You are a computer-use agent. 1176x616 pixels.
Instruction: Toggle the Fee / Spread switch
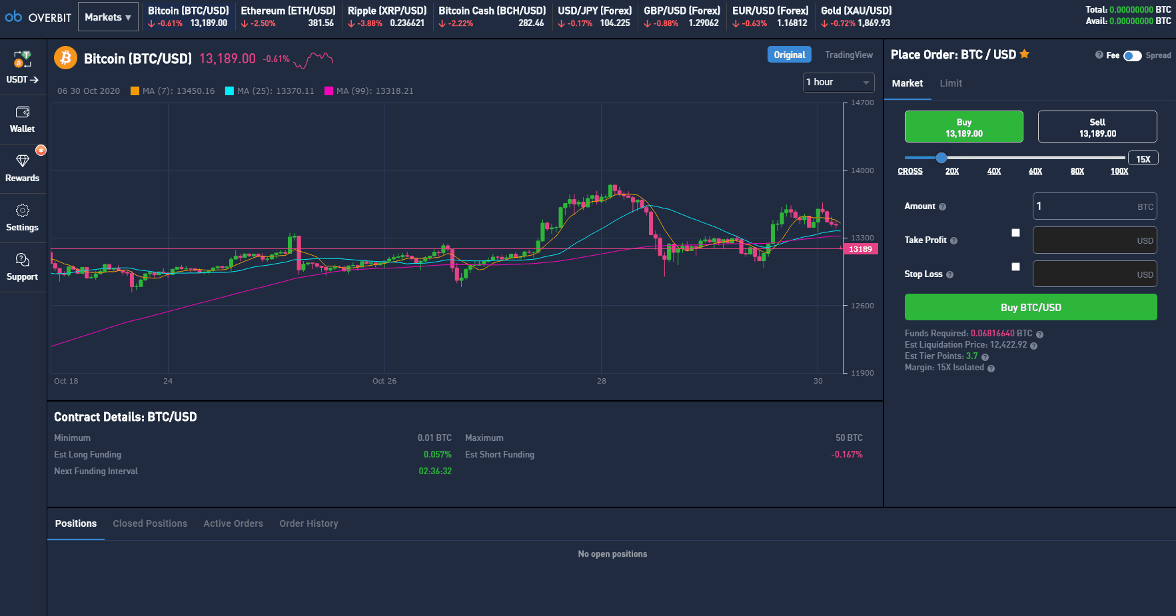tap(1132, 56)
